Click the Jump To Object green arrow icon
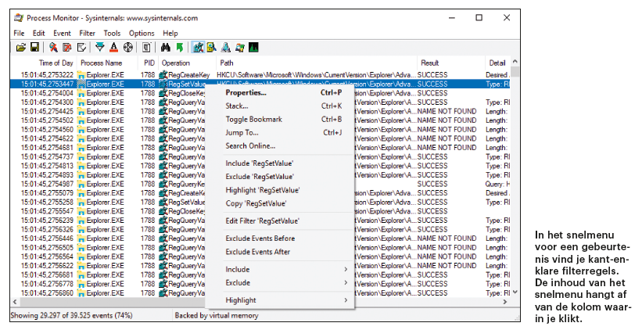This screenshot has height=330, width=642. pyautogui.click(x=179, y=48)
